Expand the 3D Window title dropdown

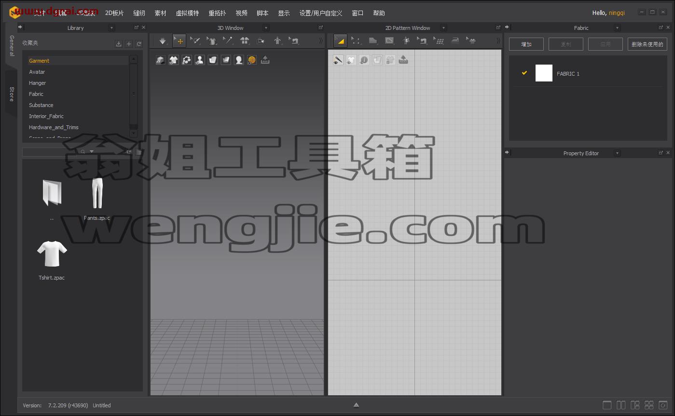click(266, 28)
